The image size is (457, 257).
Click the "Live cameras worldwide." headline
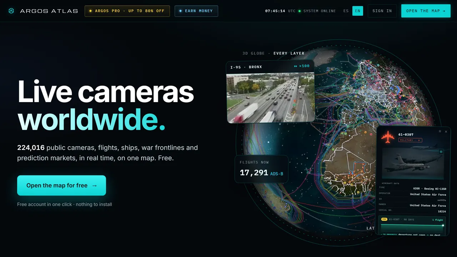pyautogui.click(x=106, y=106)
